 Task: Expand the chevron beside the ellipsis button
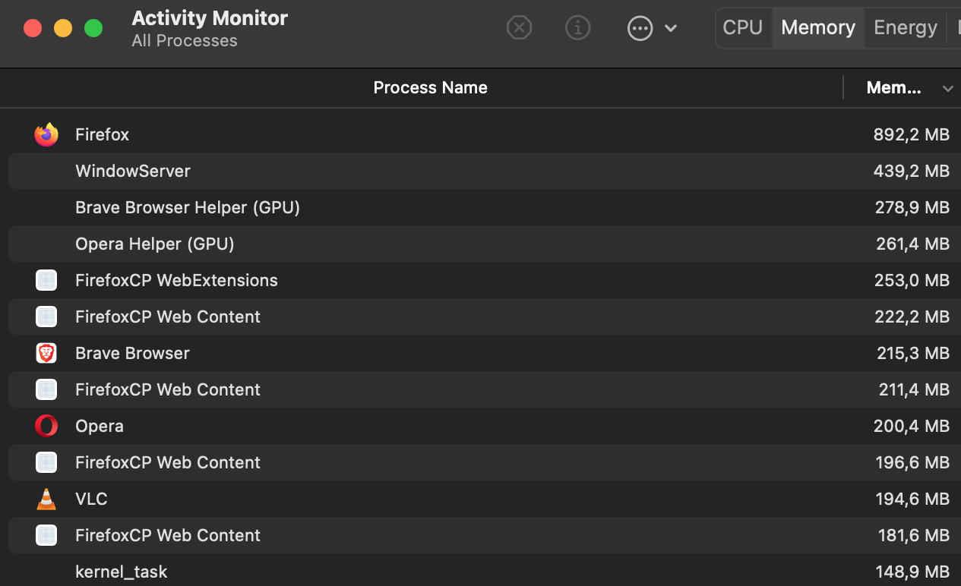(671, 28)
